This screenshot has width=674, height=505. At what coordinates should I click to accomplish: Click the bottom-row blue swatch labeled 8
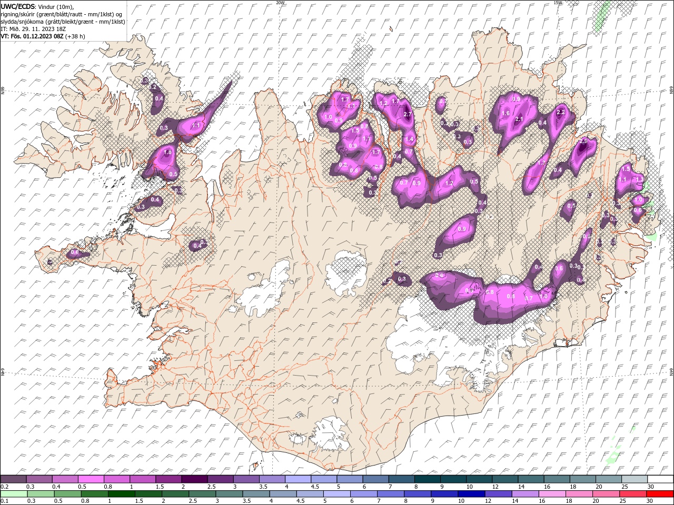click(x=417, y=494)
